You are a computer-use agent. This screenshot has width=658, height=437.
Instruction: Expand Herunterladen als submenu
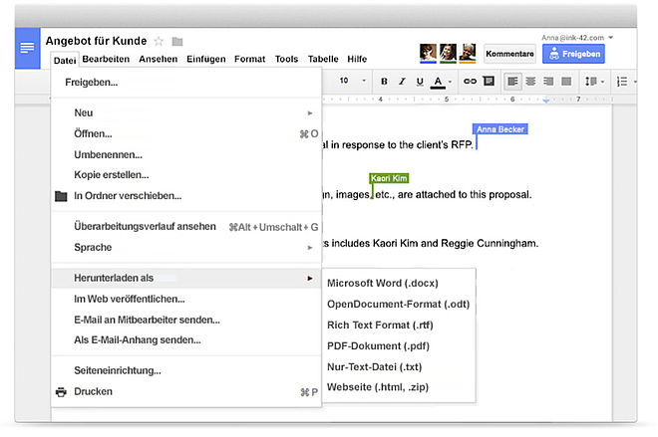(186, 278)
